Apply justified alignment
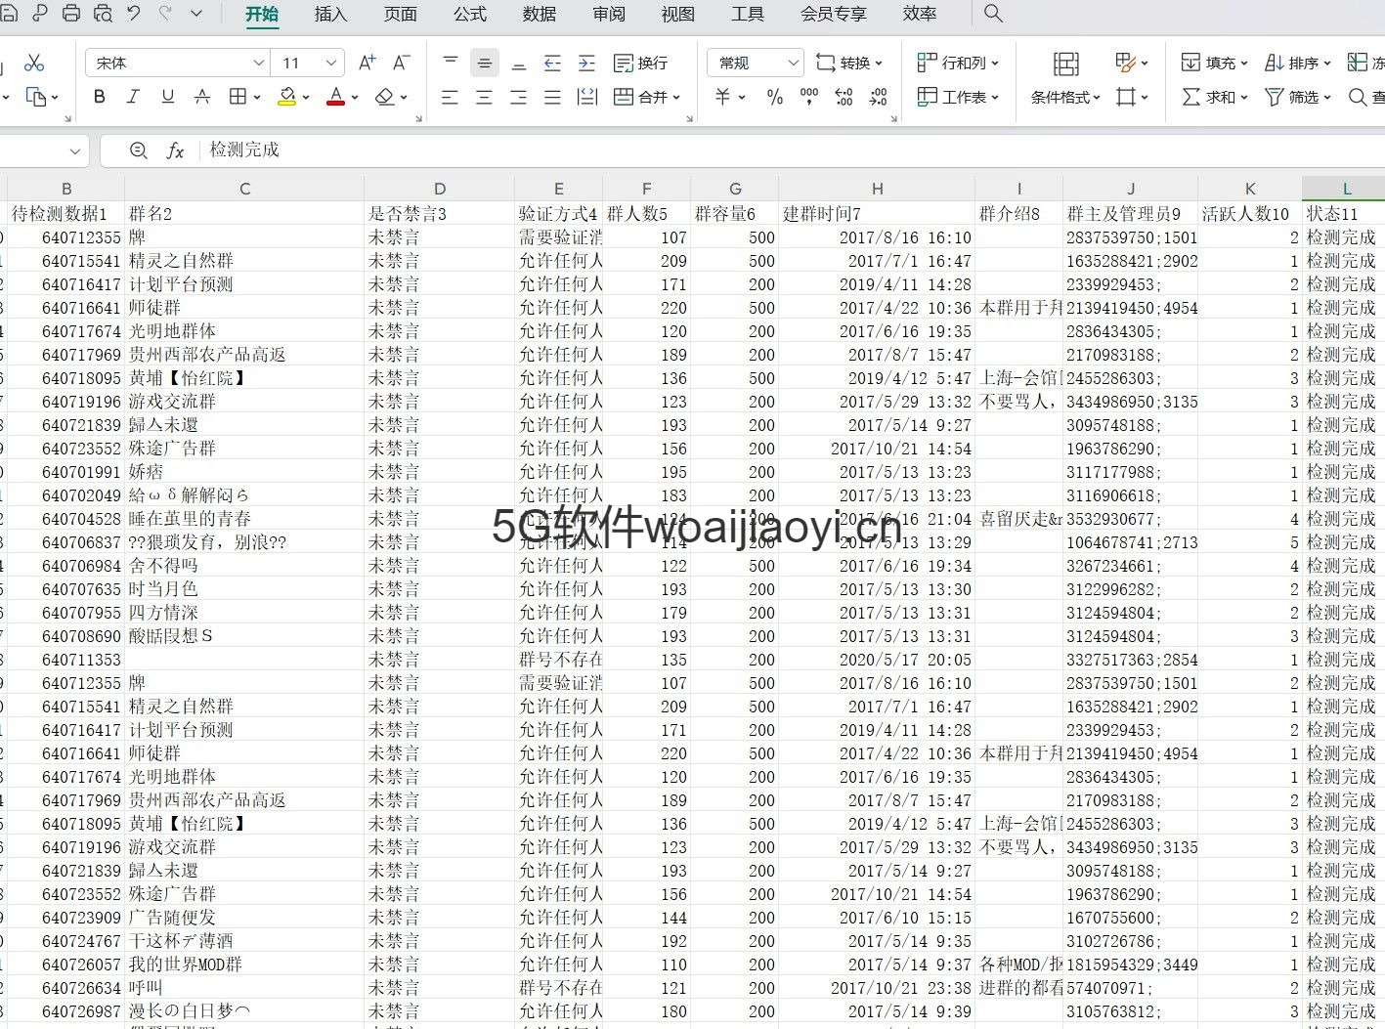1385x1029 pixels. tap(552, 97)
